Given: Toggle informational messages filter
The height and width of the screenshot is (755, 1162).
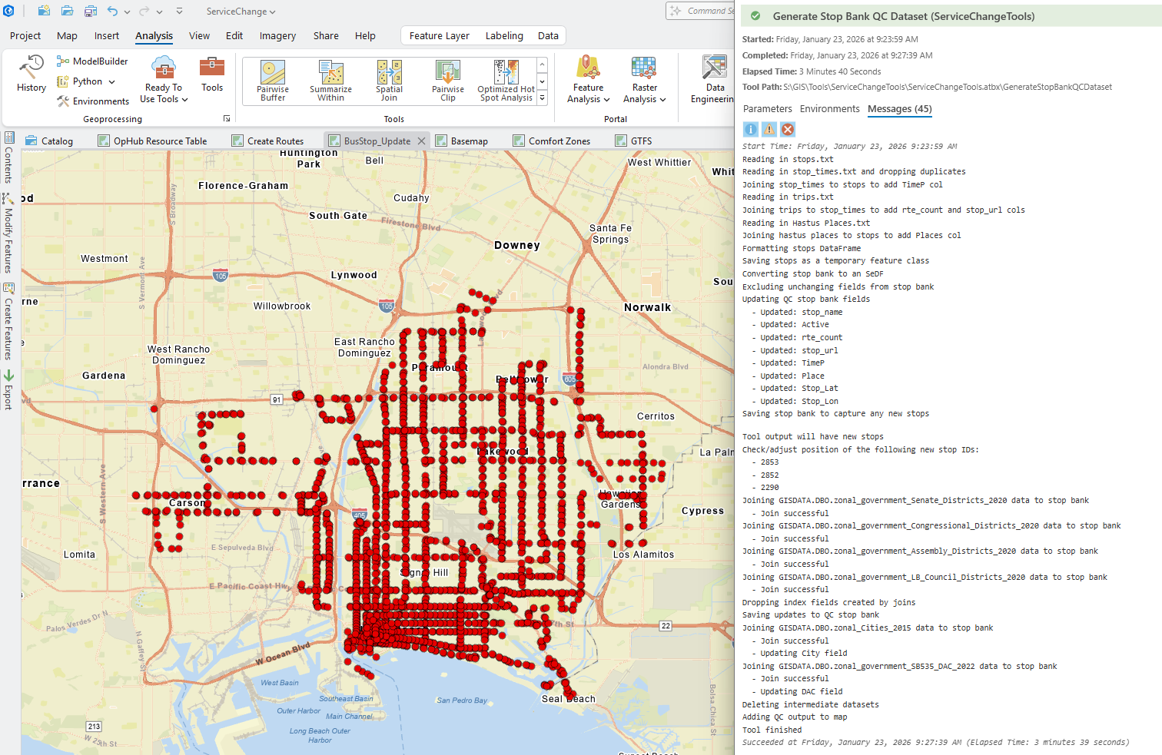Looking at the screenshot, I should click(751, 130).
